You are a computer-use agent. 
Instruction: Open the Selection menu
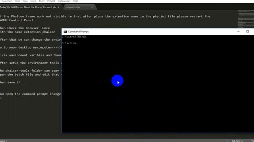tap(7, 1)
